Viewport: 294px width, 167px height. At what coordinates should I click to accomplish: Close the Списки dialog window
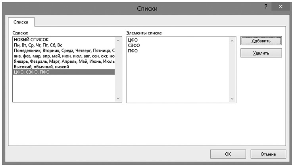281,7
